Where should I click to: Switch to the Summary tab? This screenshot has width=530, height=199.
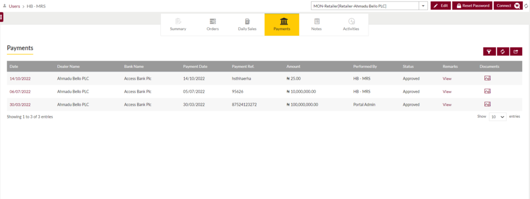tap(178, 25)
